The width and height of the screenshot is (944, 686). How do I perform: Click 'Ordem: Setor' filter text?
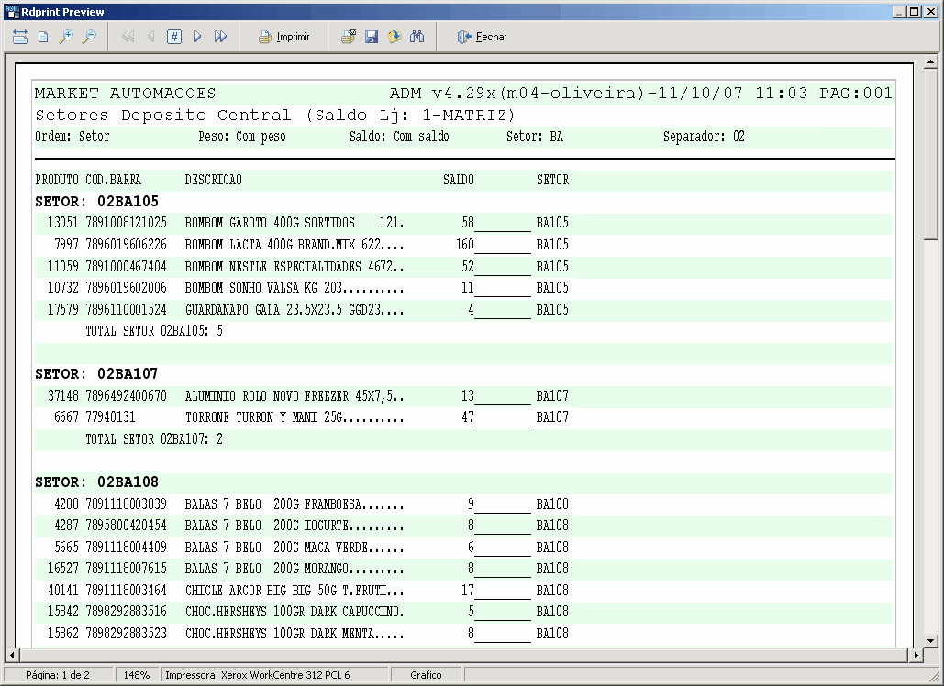click(x=72, y=137)
